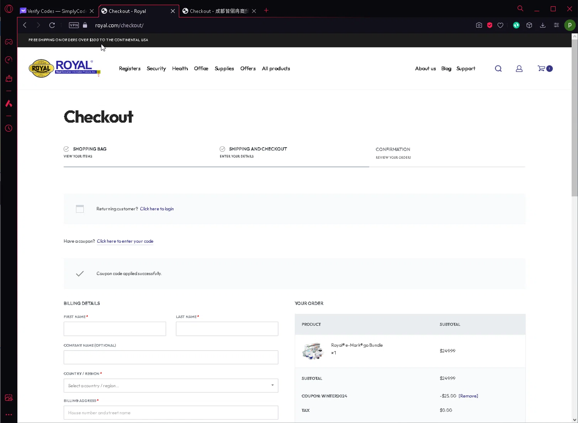Go to the About us page
This screenshot has width=578, height=423.
click(425, 69)
